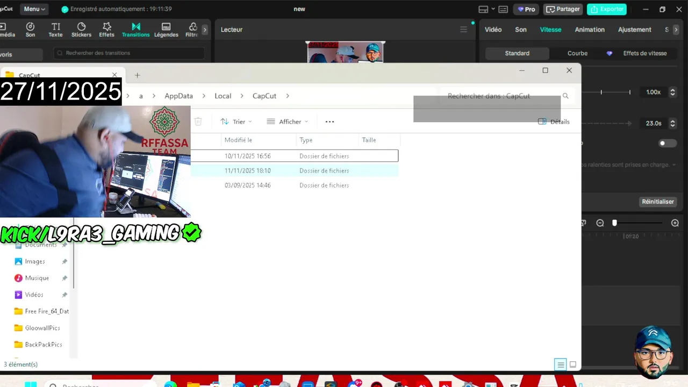Select the Vitesse inspector tab
Image resolution: width=688 pixels, height=387 pixels.
[550, 30]
